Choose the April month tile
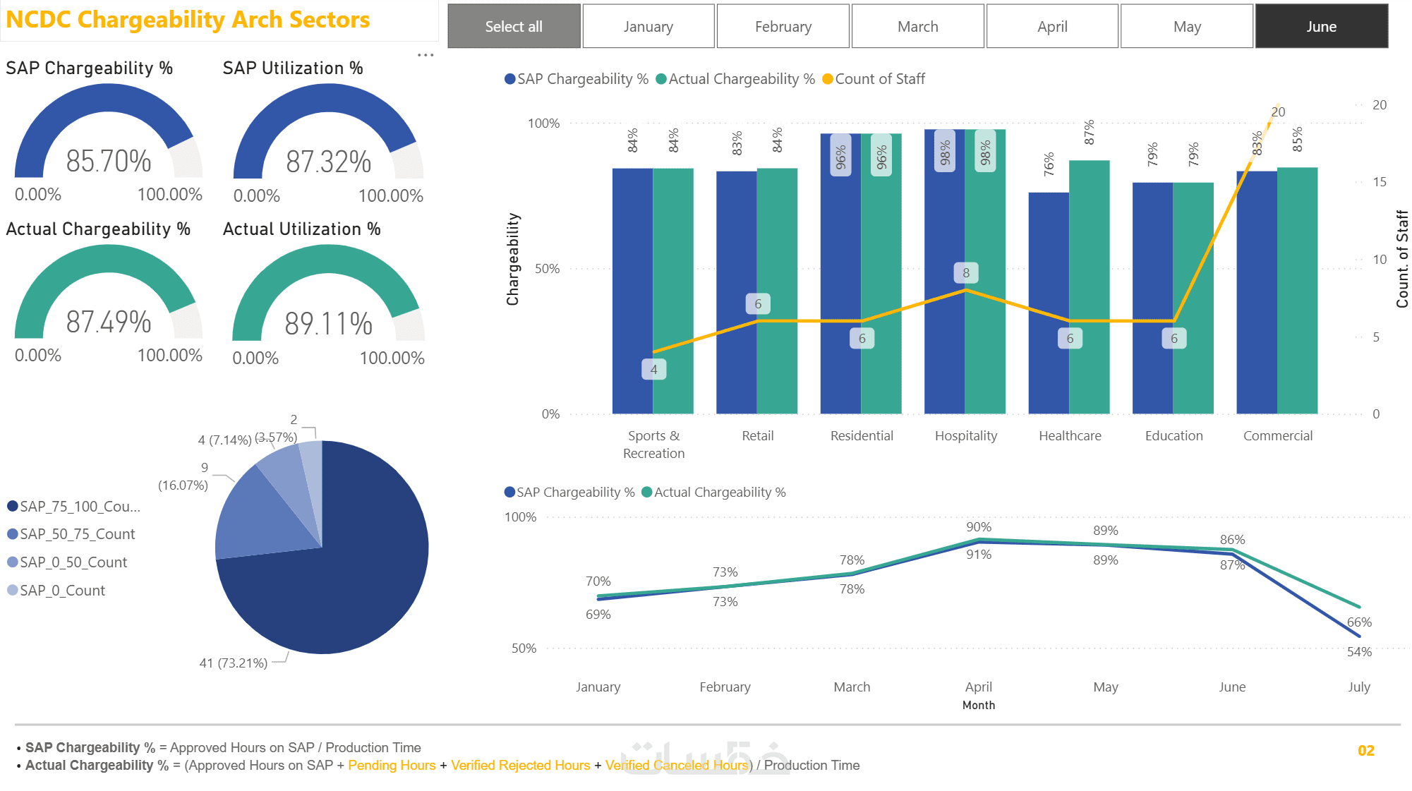Screen dimensions: 1412x791 pyautogui.click(x=1052, y=27)
